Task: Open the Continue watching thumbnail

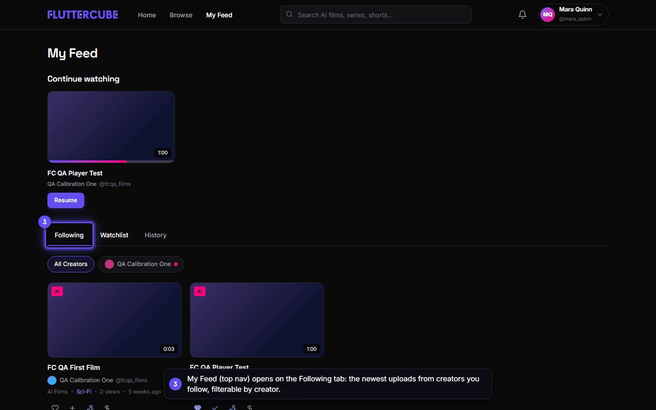Action: click(x=111, y=127)
